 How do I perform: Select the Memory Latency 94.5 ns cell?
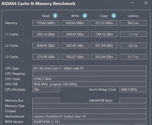click(133, 23)
